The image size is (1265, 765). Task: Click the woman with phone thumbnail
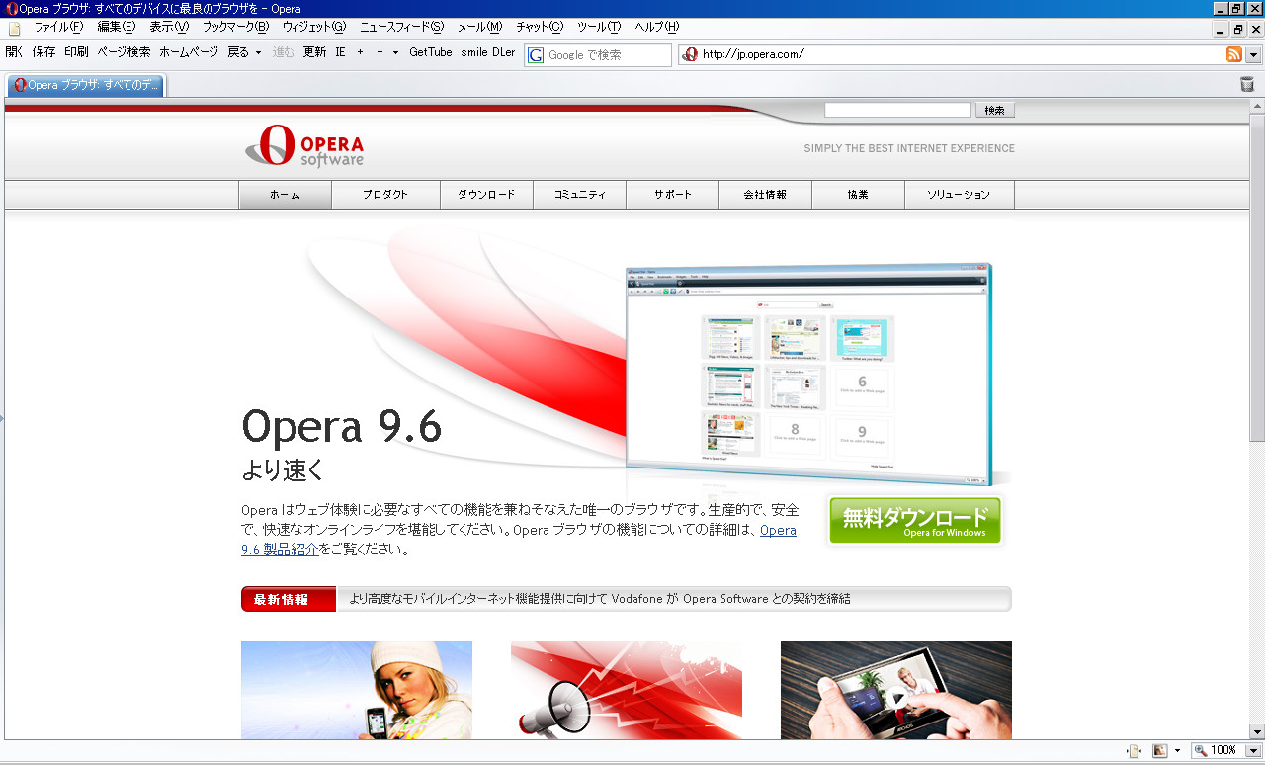pos(357,691)
